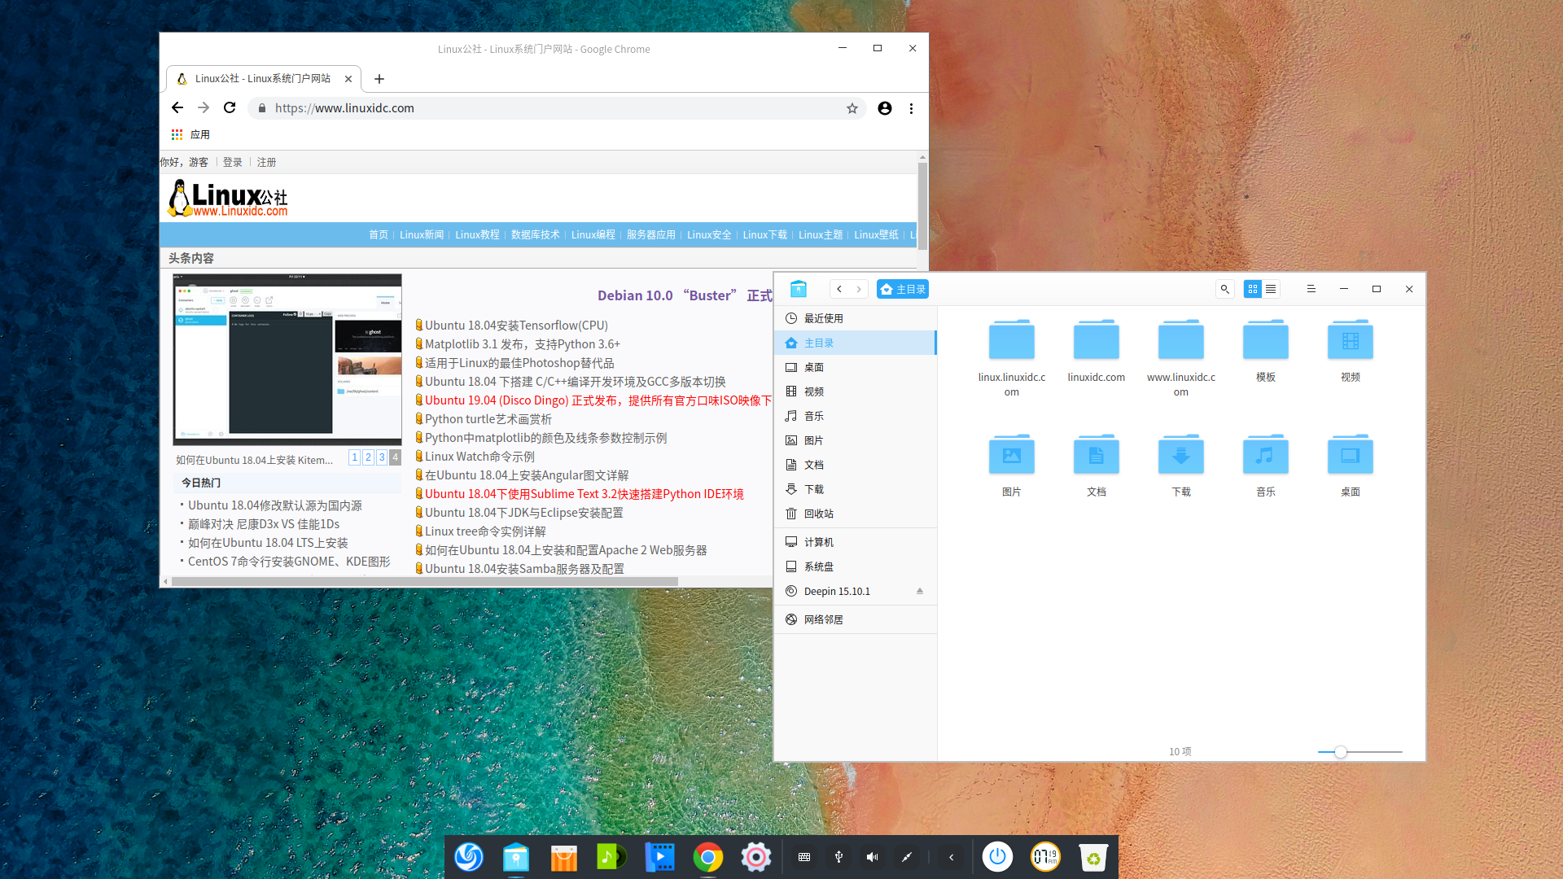The image size is (1563, 879).
Task: Bookmark the page with the star icon
Action: 852,108
